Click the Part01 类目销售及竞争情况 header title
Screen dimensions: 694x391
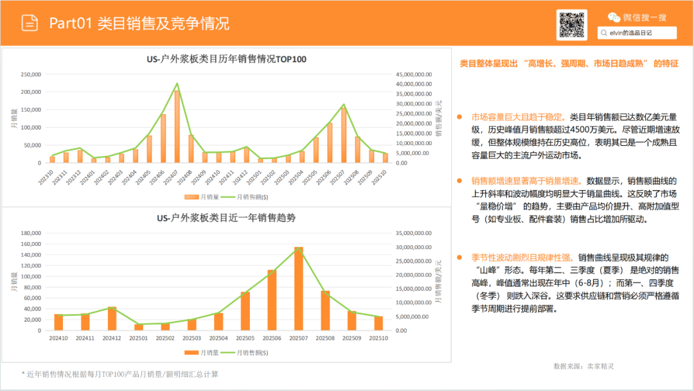pyautogui.click(x=139, y=24)
